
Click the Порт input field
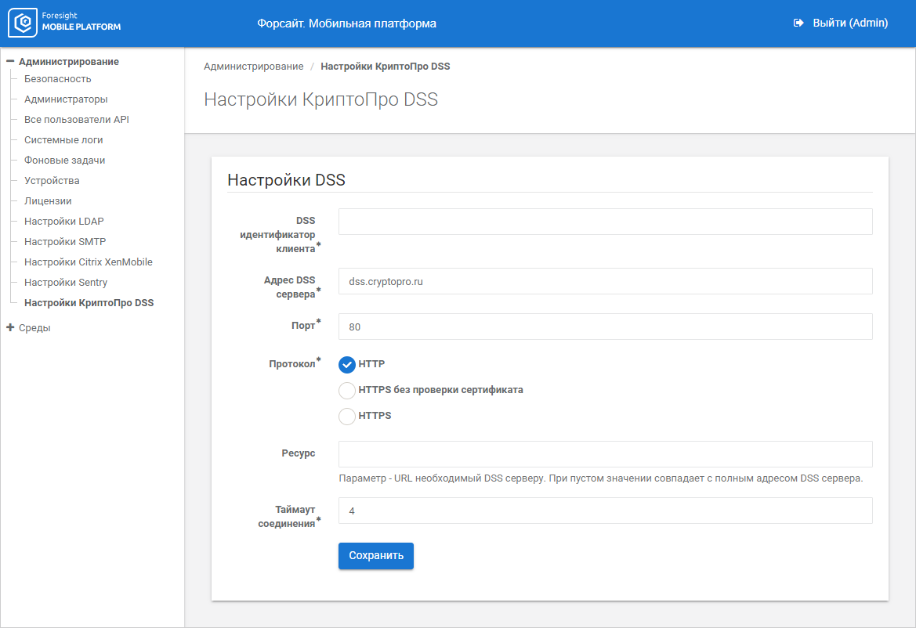[x=605, y=327]
